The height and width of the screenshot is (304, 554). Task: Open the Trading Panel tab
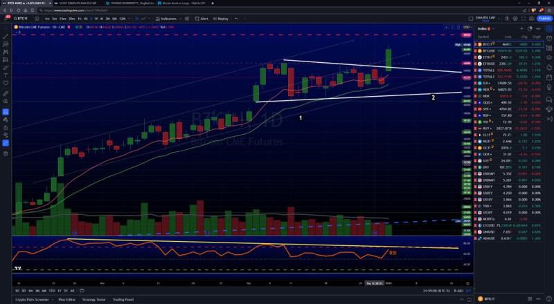click(123, 299)
